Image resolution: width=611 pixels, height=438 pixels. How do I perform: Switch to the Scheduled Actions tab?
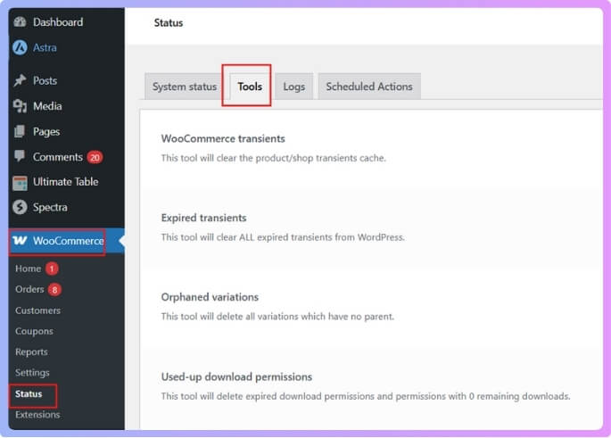369,87
